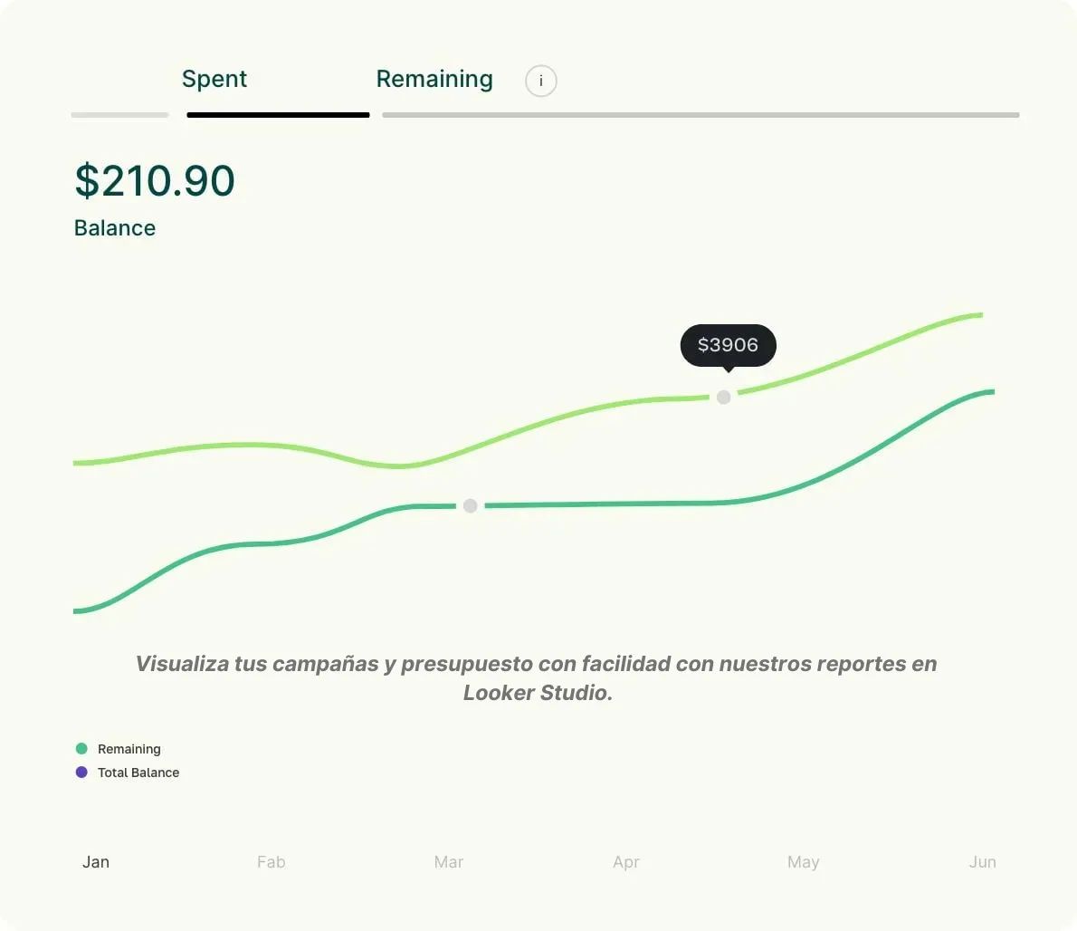The image size is (1077, 931).
Task: Click the Balance label below the amount
Action: 114,228
